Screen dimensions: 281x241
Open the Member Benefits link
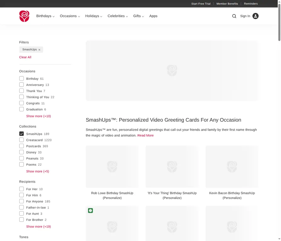pos(227,4)
